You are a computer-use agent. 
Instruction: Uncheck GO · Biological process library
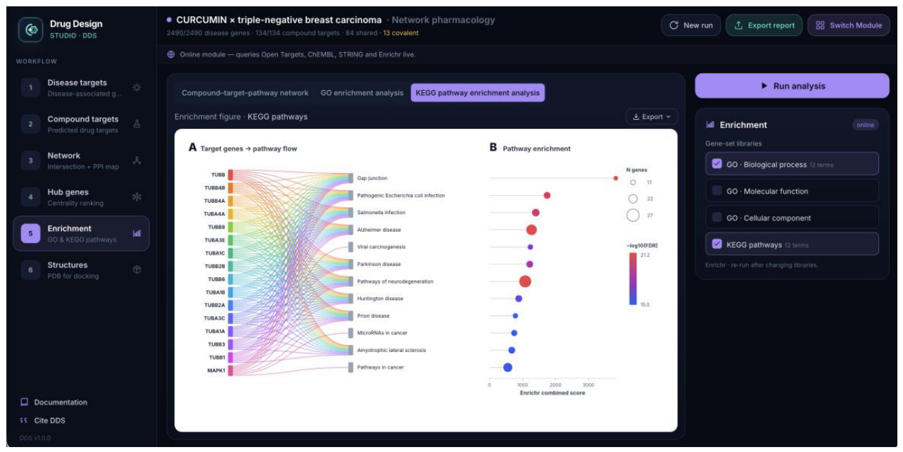pos(717,164)
